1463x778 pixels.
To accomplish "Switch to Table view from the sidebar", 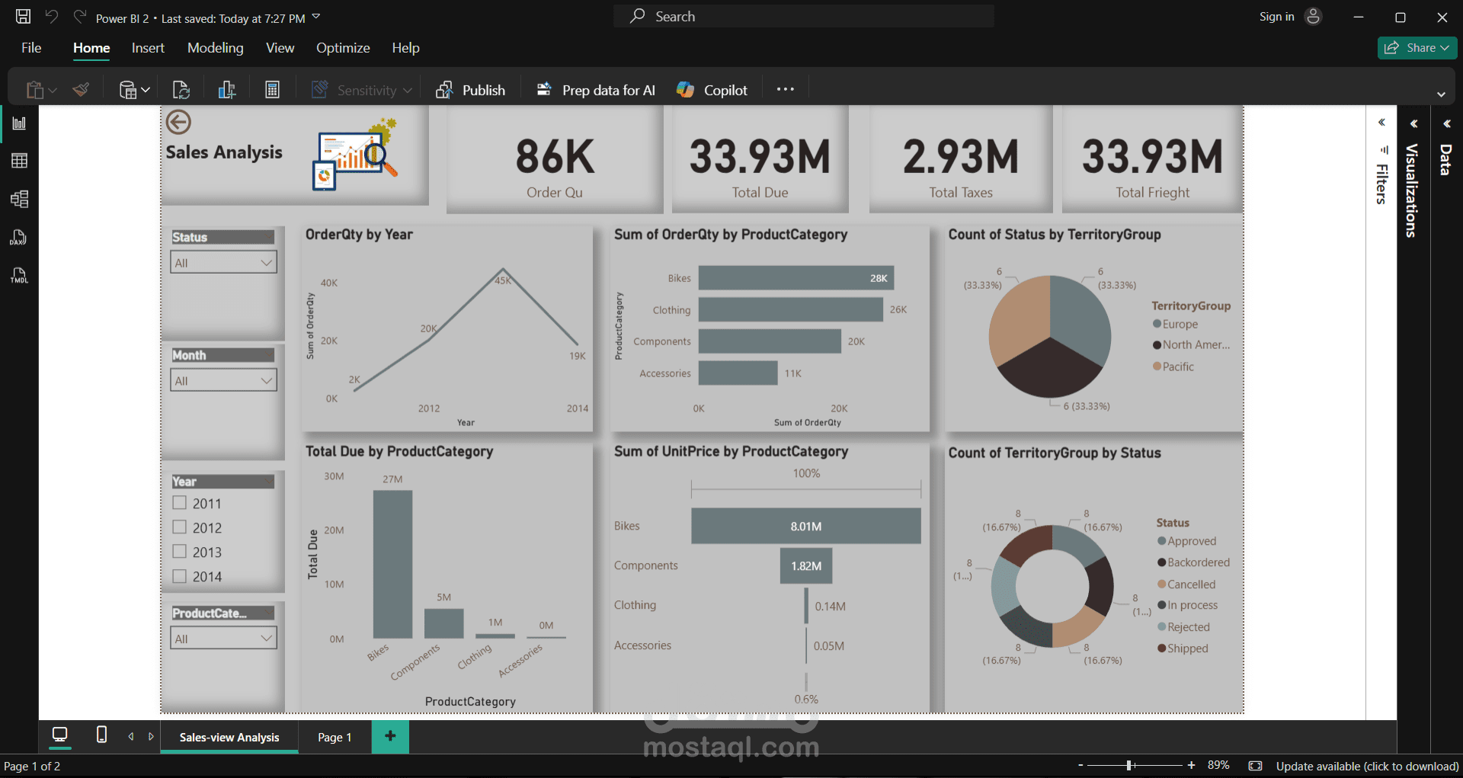I will (x=19, y=160).
